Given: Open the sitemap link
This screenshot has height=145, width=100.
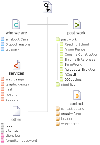Looking at the screenshot, I should (x=12, y=130).
